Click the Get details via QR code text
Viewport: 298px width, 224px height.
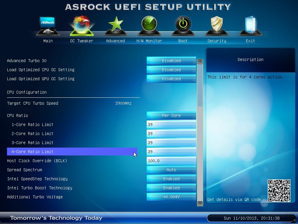pos(234,199)
